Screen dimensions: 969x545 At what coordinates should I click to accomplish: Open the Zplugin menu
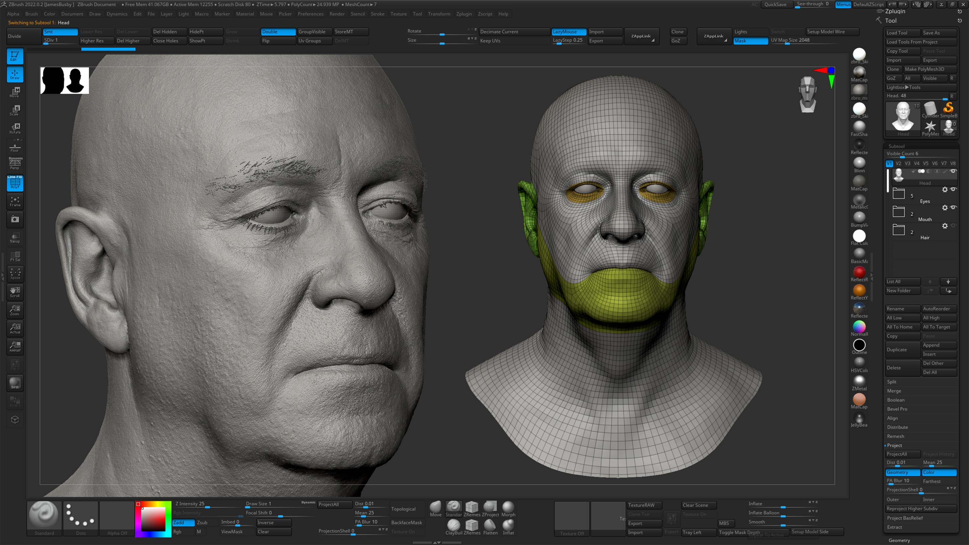point(464,14)
